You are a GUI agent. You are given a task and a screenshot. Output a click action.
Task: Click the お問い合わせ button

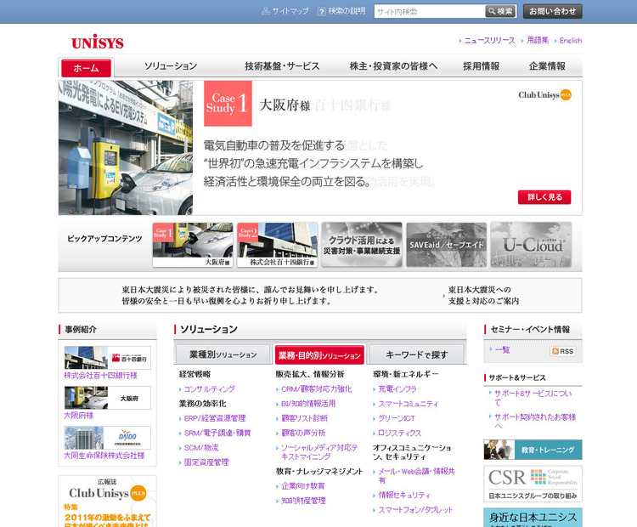(553, 11)
